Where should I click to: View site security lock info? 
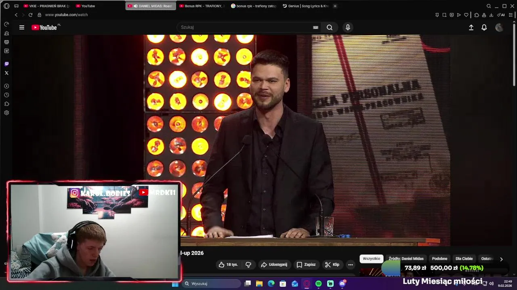pyautogui.click(x=39, y=15)
